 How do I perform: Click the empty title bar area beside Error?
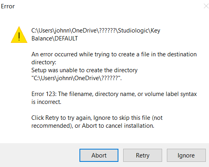pyautogui.click(x=106, y=6)
